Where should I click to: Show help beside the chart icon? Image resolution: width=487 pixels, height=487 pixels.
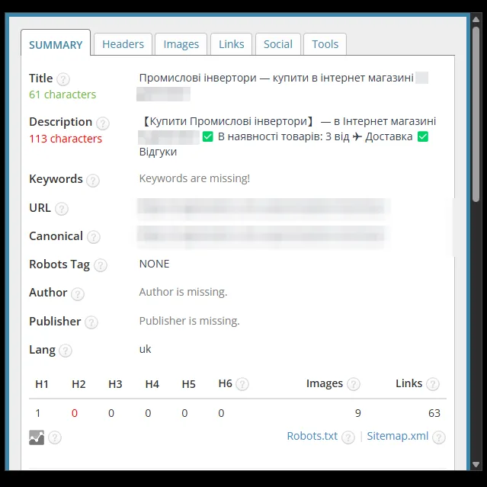coord(55,437)
